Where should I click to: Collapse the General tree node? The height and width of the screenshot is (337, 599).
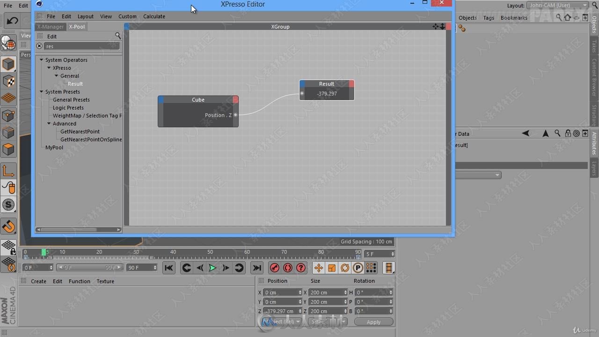(x=56, y=76)
